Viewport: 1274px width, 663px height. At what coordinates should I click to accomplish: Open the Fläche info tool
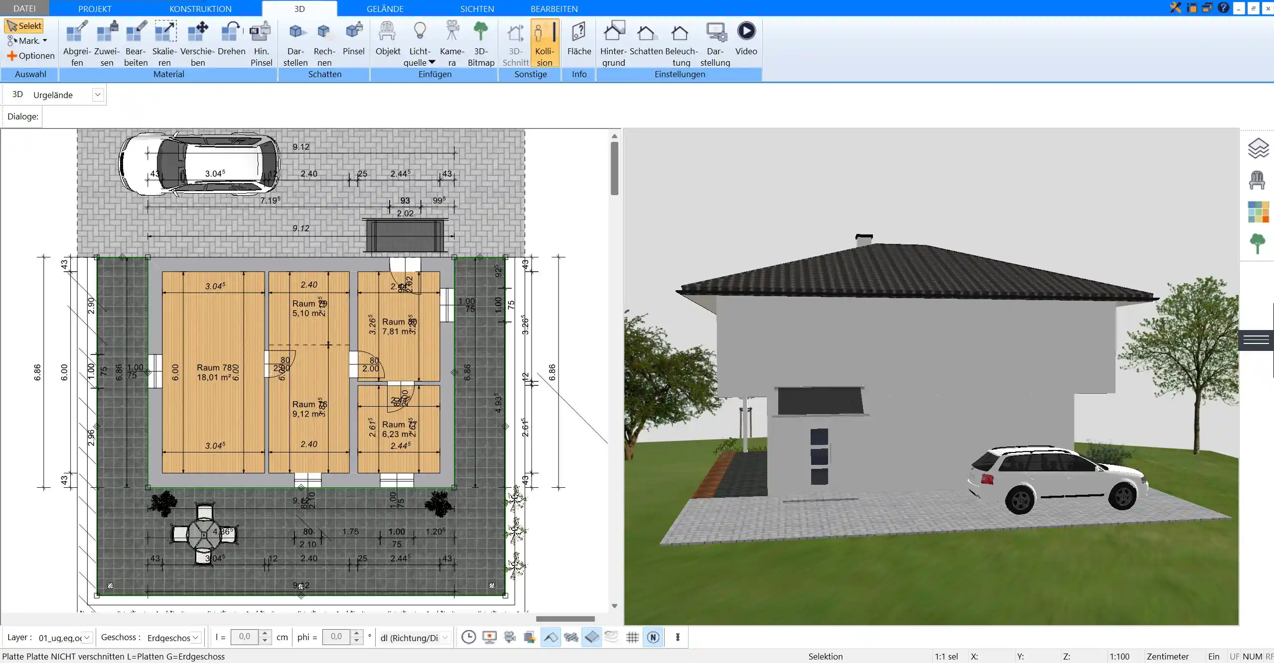(x=579, y=38)
